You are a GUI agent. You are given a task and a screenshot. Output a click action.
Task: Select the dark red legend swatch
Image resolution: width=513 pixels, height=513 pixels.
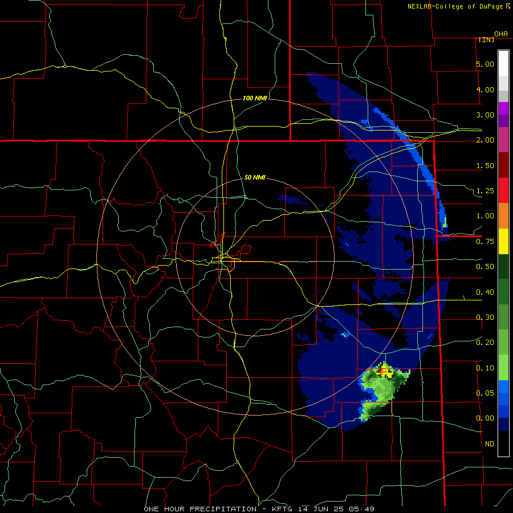click(503, 165)
